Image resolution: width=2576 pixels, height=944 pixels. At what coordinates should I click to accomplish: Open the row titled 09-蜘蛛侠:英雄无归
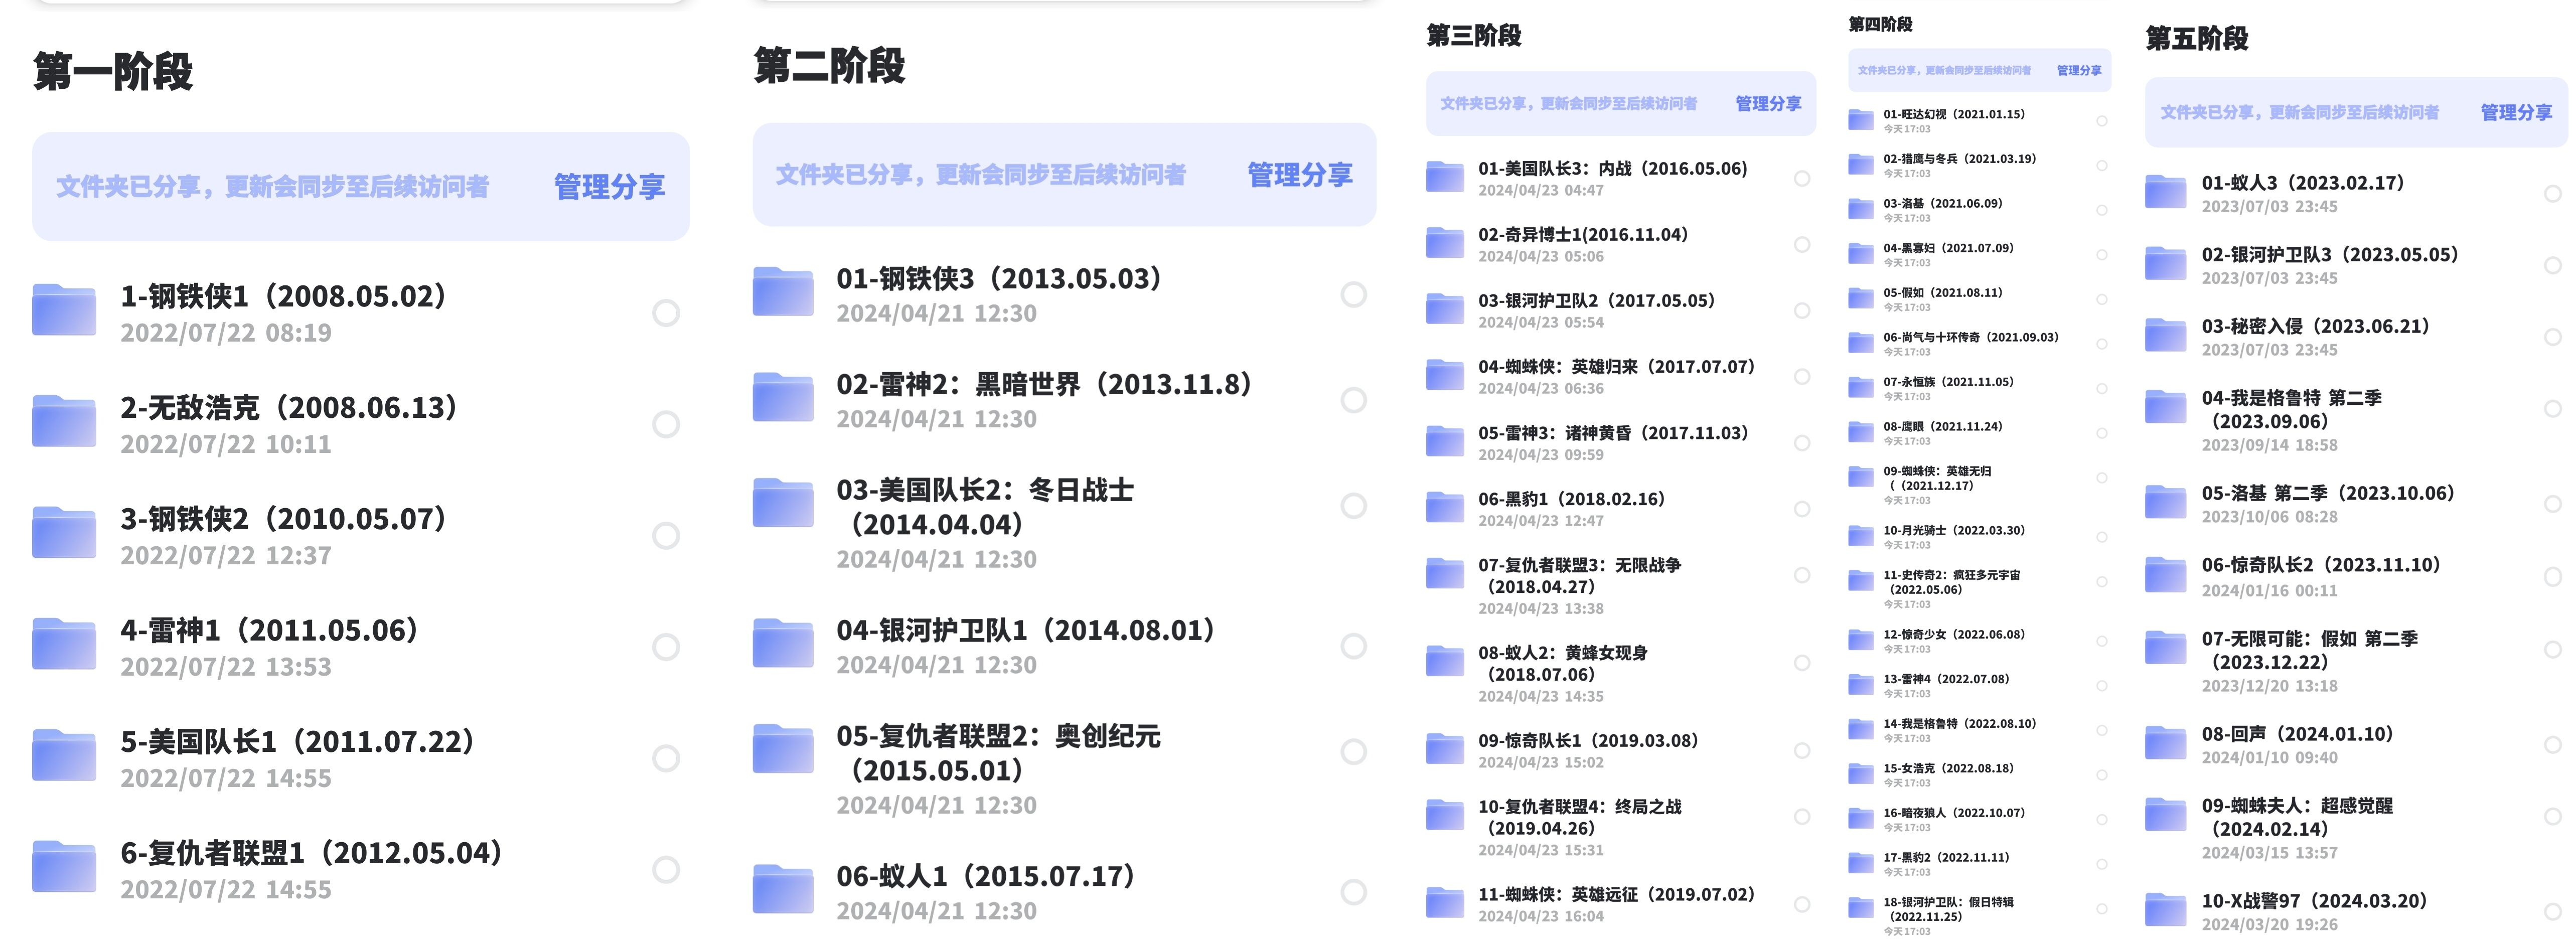coord(1979,484)
